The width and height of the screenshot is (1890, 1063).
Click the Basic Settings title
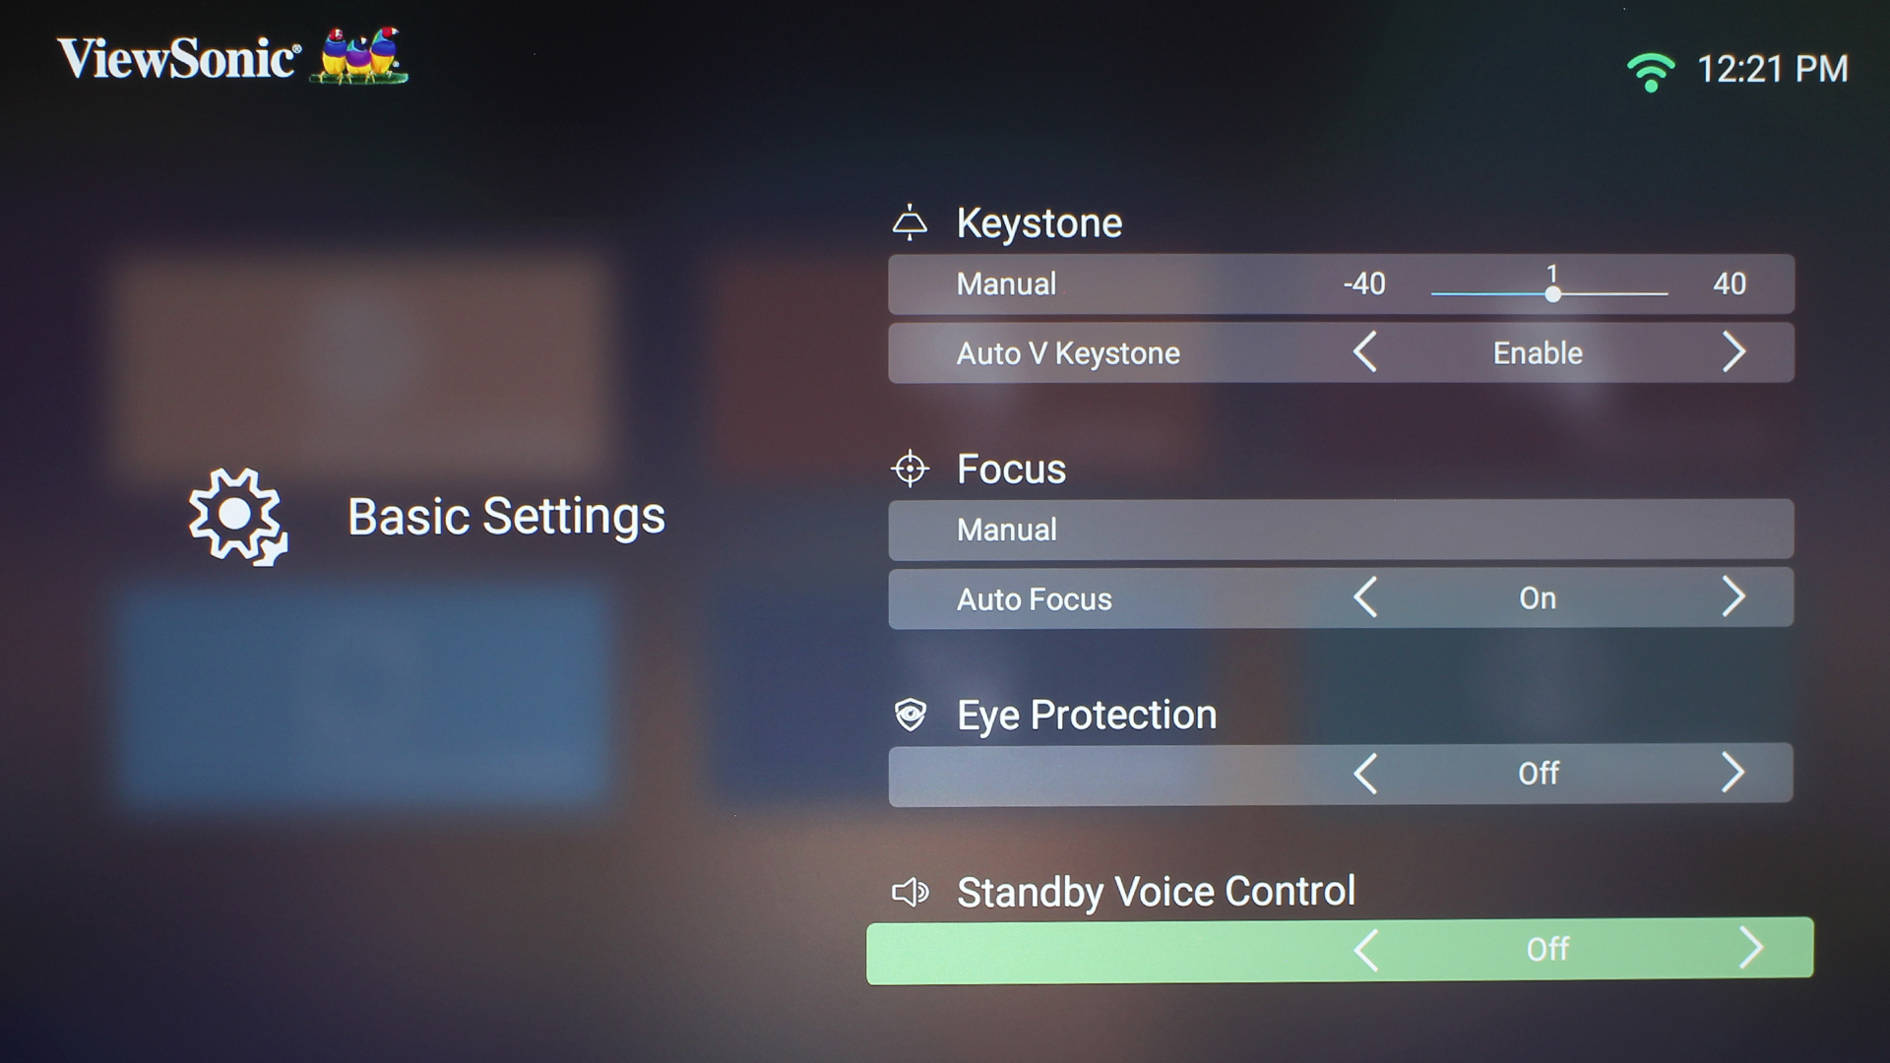point(506,517)
